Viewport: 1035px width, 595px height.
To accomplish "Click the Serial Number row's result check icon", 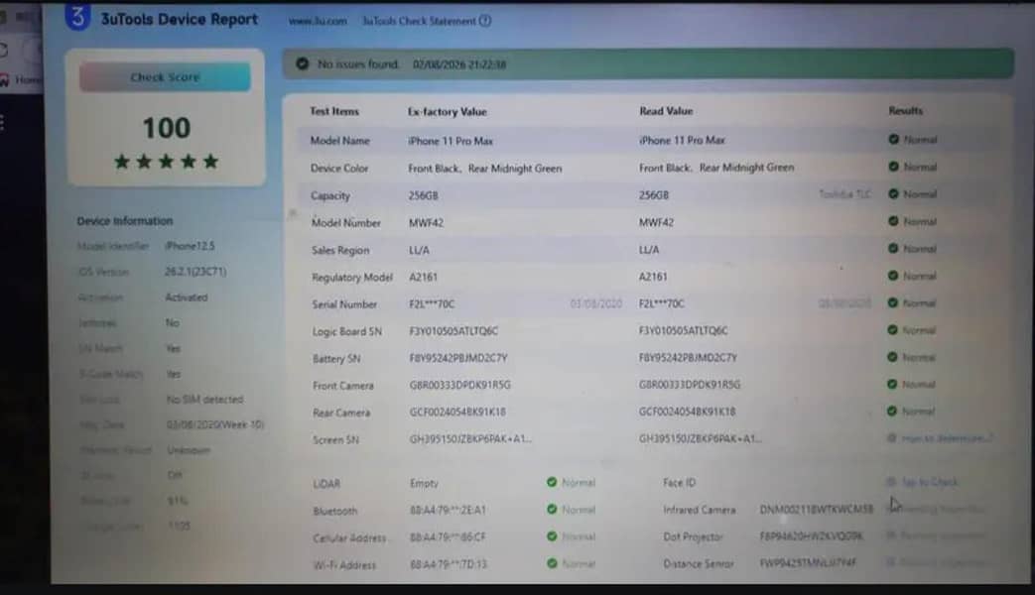I will tap(893, 302).
